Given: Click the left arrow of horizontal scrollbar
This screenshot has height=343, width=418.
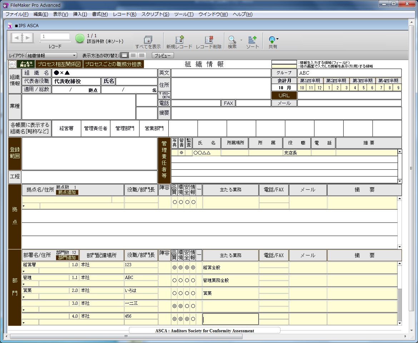Looking at the screenshot, I should click(x=6, y=336).
